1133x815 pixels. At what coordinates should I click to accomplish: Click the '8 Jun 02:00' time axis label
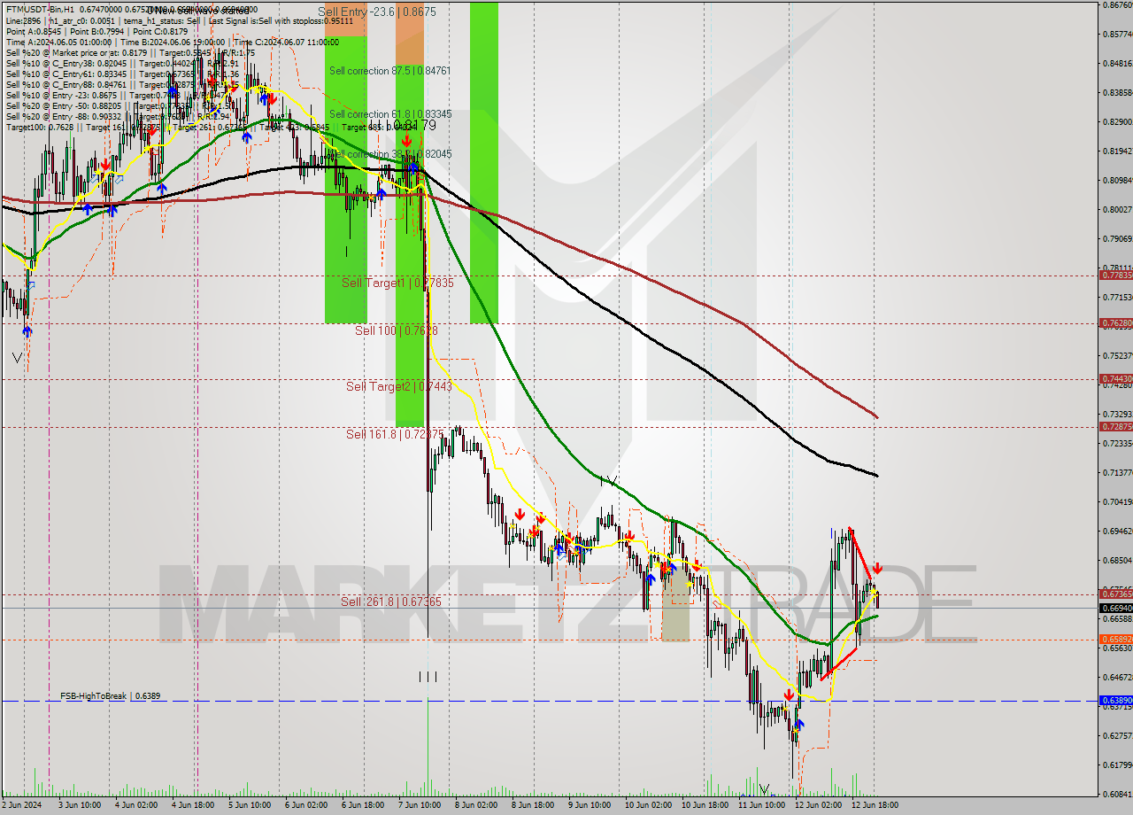[475, 805]
